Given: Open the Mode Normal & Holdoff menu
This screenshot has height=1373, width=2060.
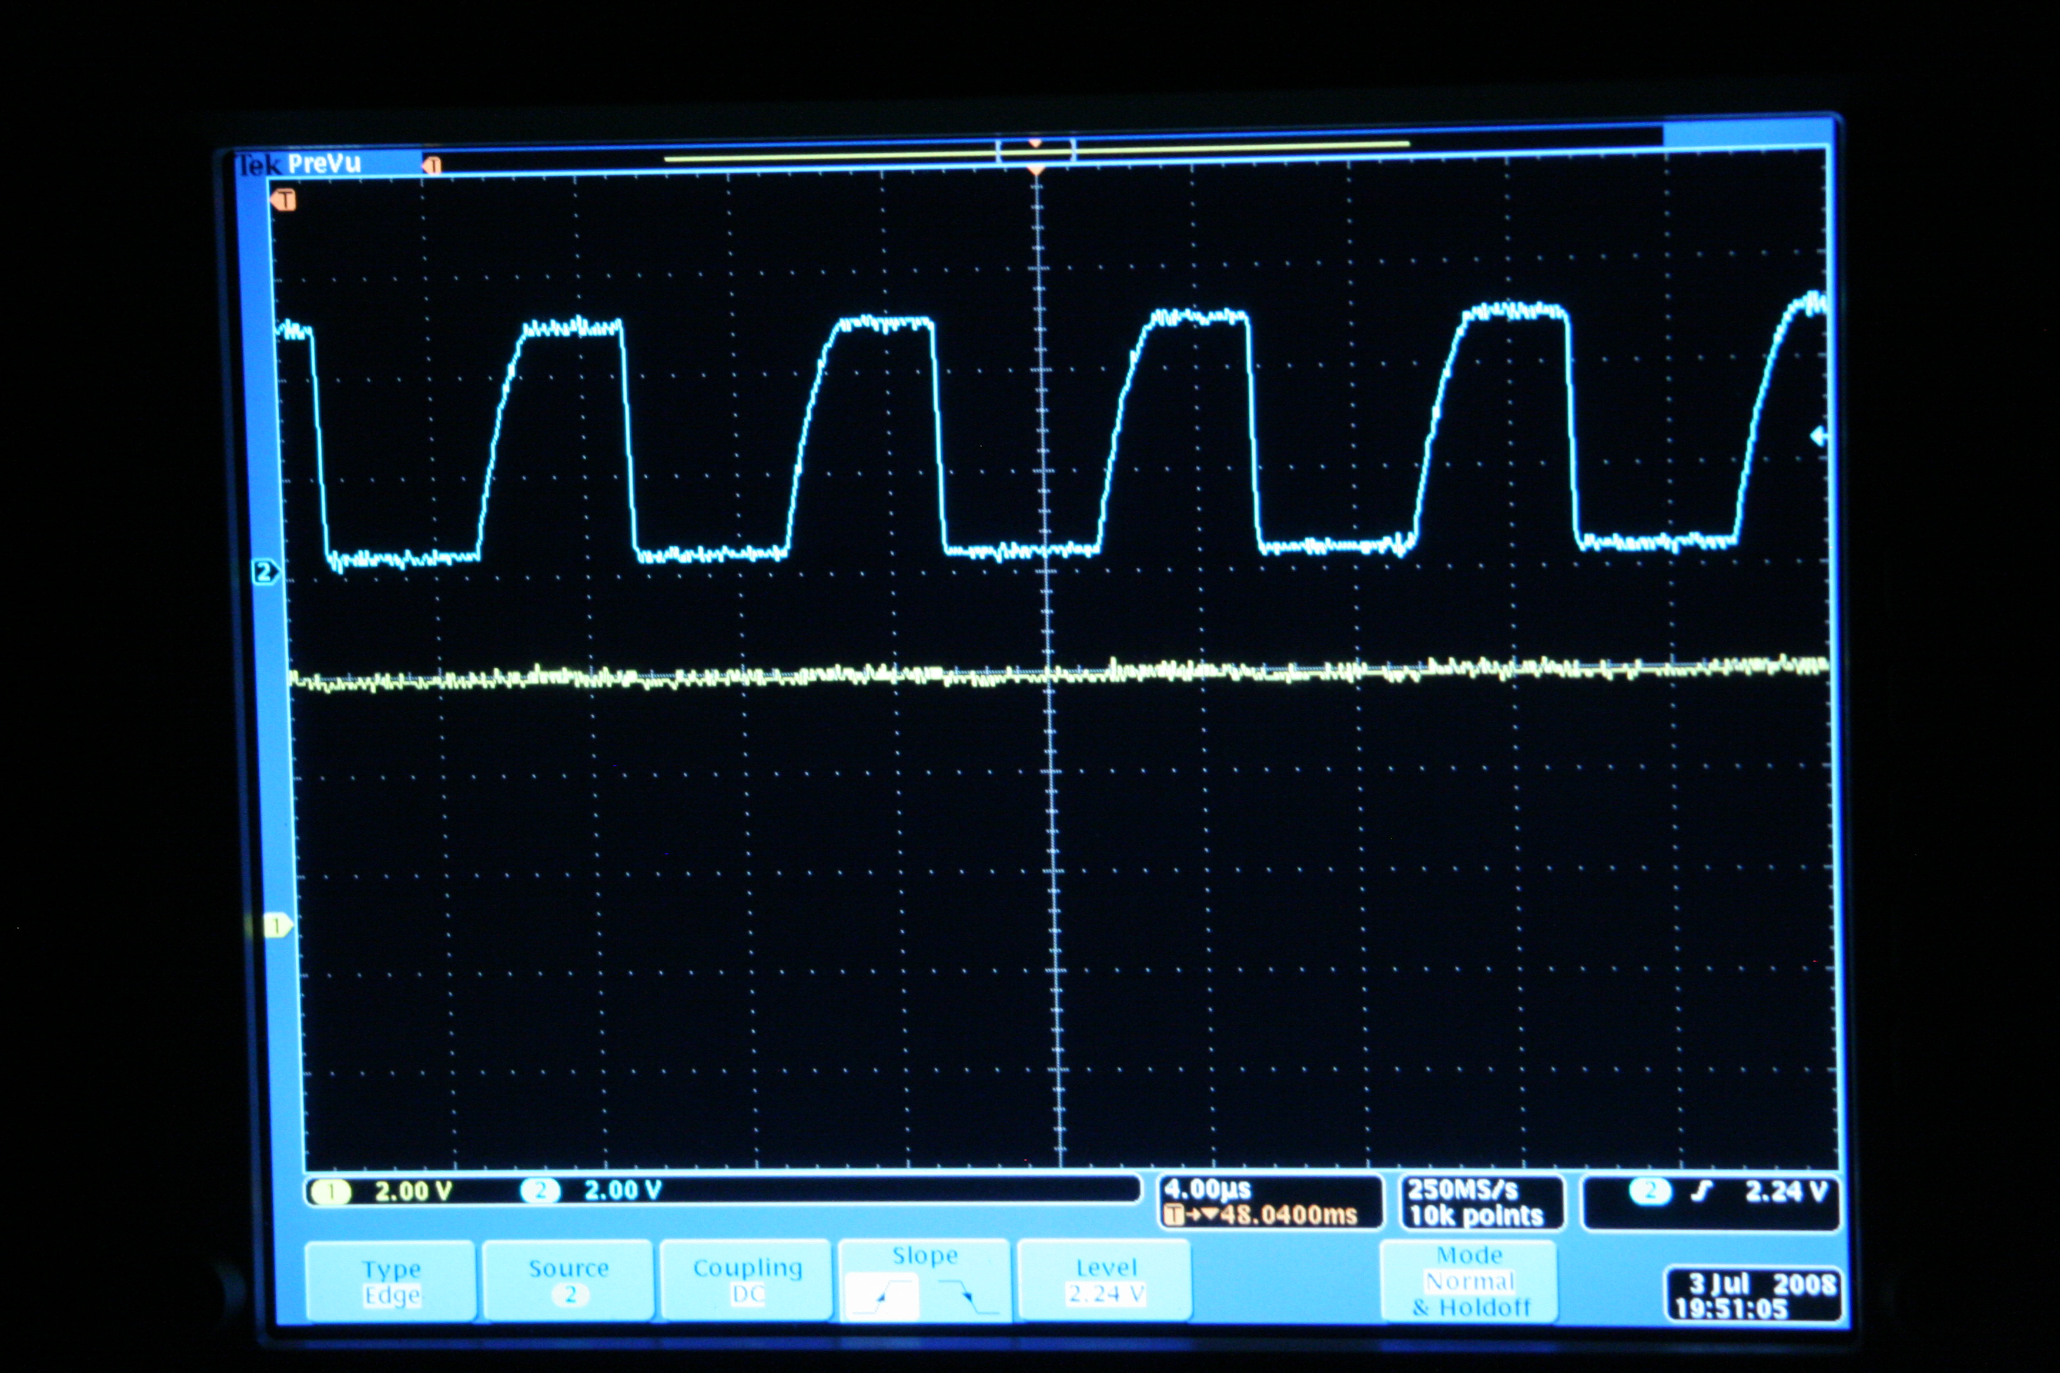Looking at the screenshot, I should [x=1470, y=1281].
